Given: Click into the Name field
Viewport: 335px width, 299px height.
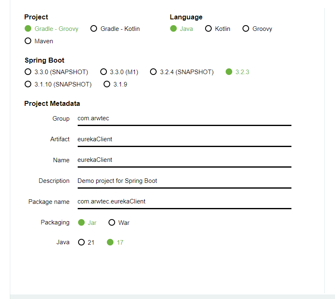Looking at the screenshot, I should [184, 160].
